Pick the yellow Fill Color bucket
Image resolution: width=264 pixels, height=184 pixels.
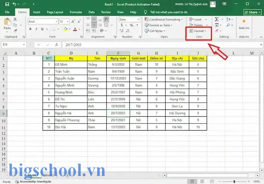(x=65, y=29)
